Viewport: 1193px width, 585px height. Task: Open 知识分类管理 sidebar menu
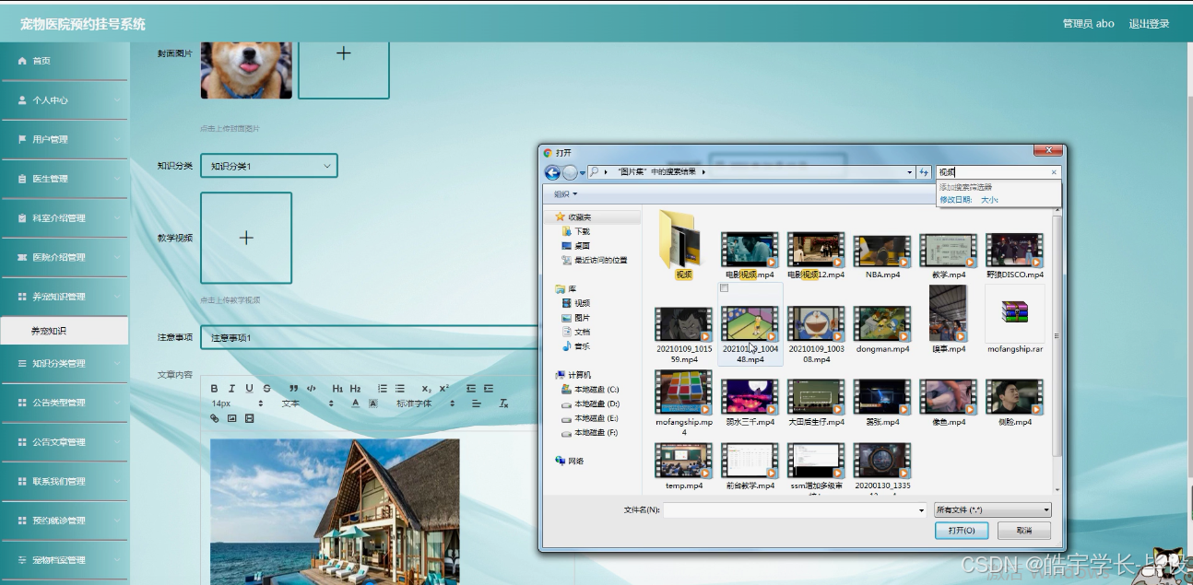click(x=65, y=363)
